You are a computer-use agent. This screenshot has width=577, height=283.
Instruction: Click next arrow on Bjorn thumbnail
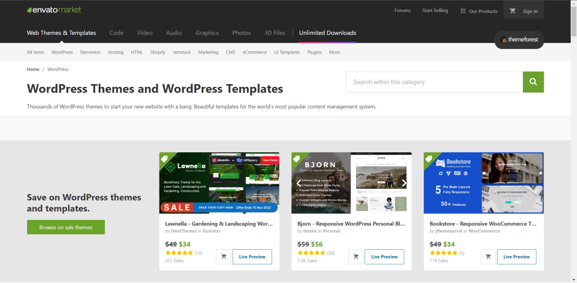404,183
